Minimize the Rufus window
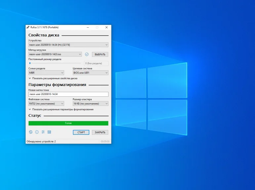 coord(88,27)
